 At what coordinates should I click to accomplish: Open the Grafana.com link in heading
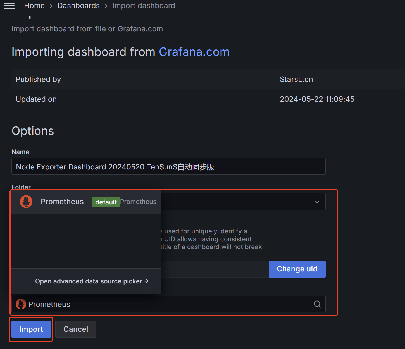click(194, 52)
